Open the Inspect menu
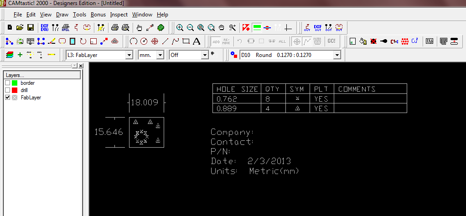 [119, 15]
